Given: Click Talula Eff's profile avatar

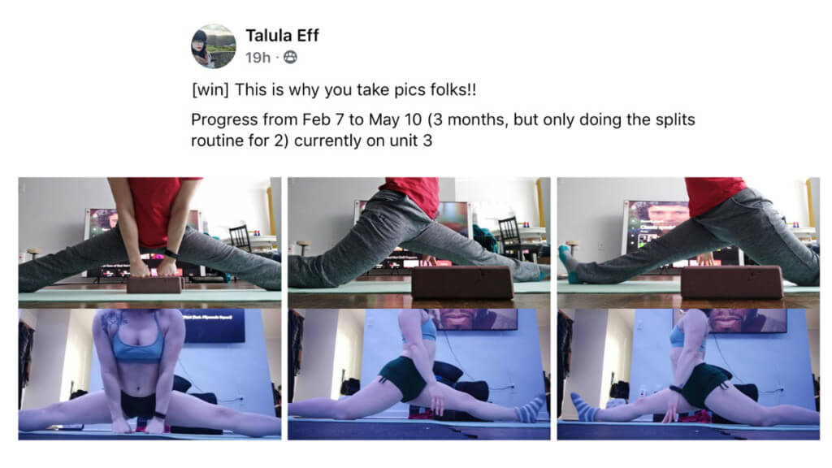Looking at the screenshot, I should (214, 46).
